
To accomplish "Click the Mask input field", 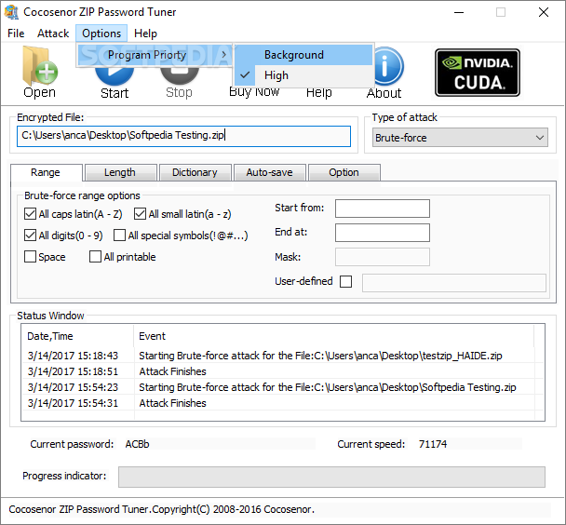I will (383, 257).
